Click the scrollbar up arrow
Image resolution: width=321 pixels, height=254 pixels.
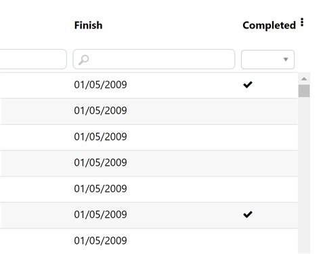pyautogui.click(x=304, y=79)
